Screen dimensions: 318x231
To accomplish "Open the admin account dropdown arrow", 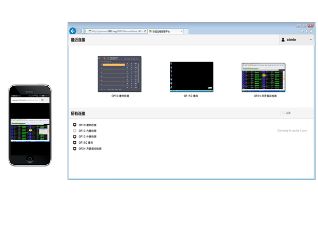I will click(311, 40).
